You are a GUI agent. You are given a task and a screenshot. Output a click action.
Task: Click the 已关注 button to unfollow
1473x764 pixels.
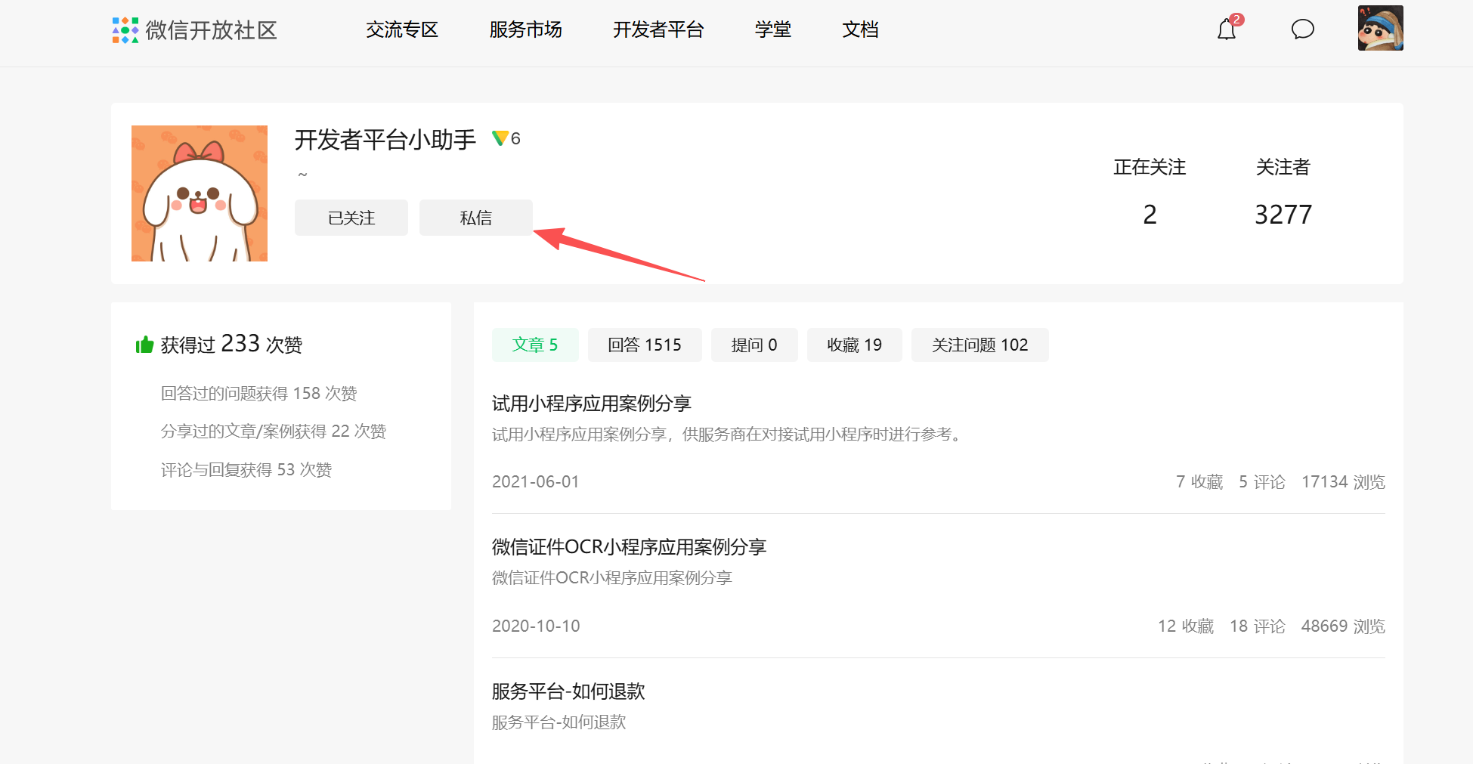[351, 218]
